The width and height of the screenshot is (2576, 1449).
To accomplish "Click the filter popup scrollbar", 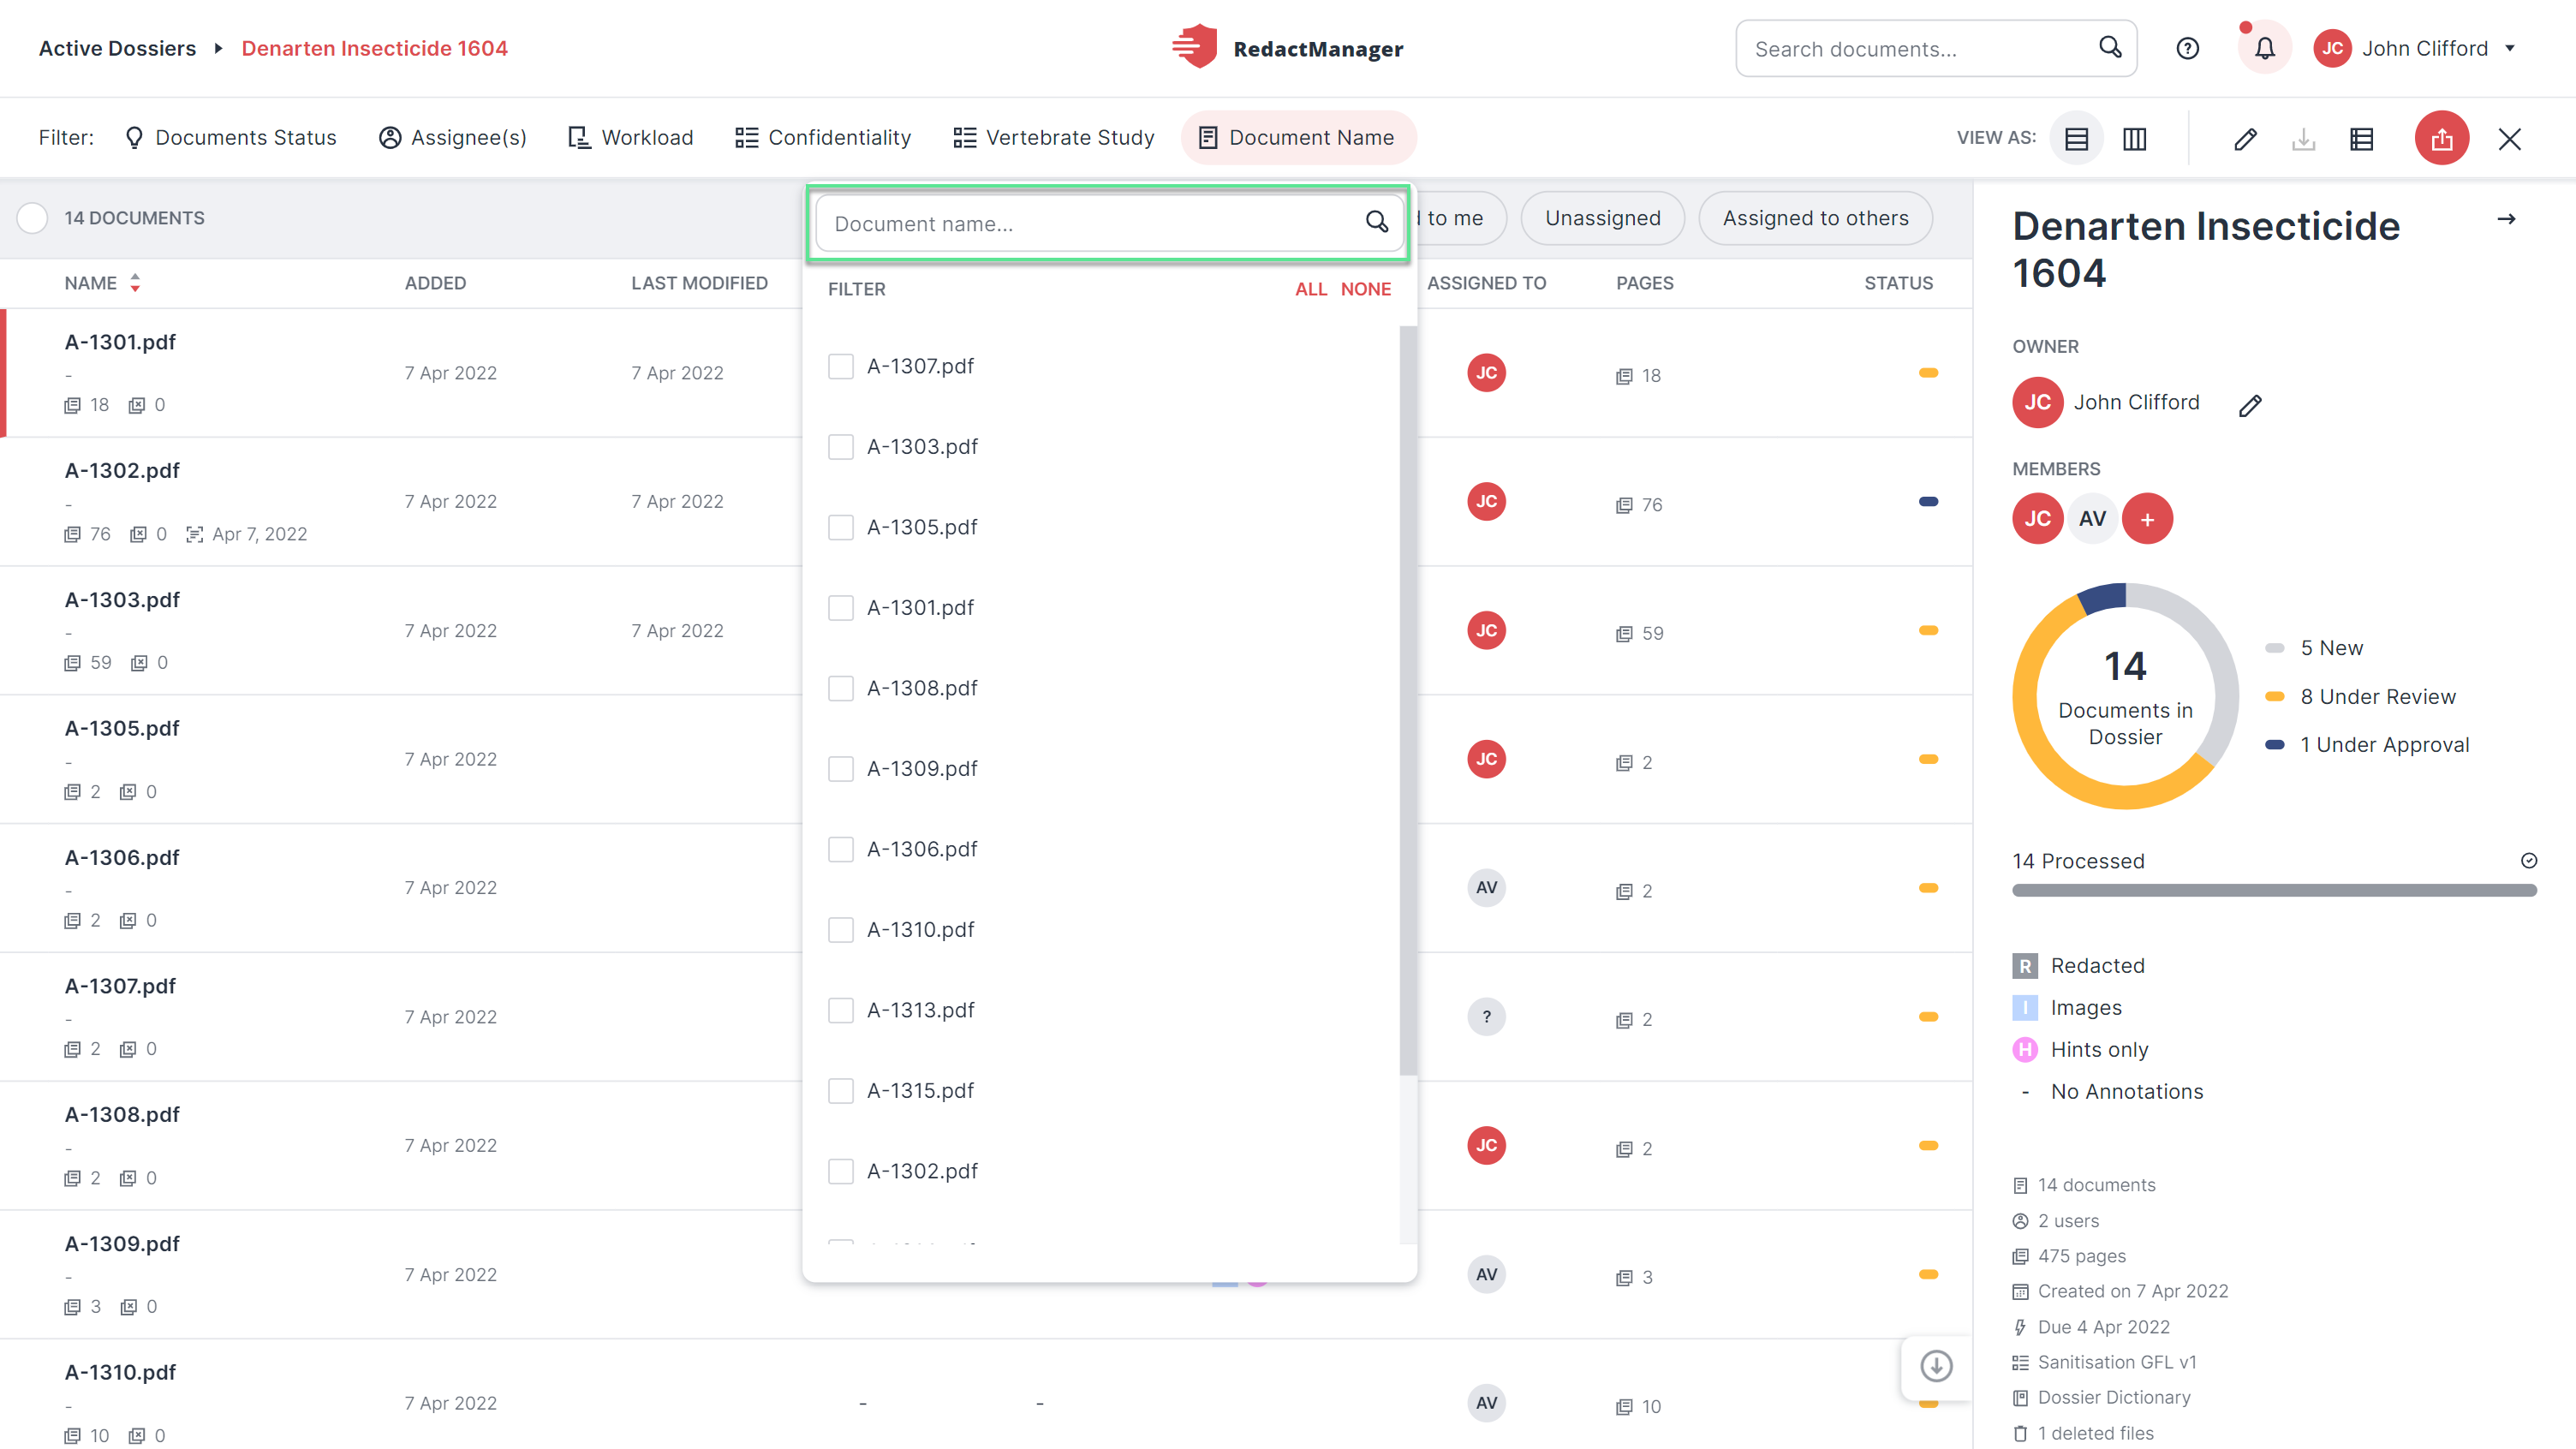I will coord(1408,700).
